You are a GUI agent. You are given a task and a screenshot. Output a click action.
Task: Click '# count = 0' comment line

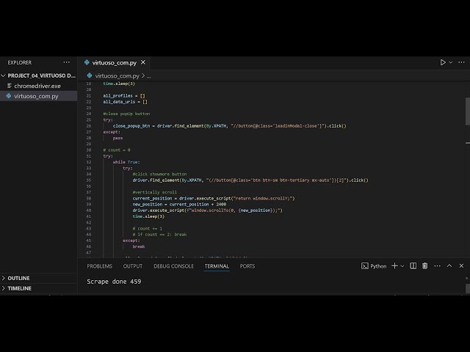pos(117,150)
